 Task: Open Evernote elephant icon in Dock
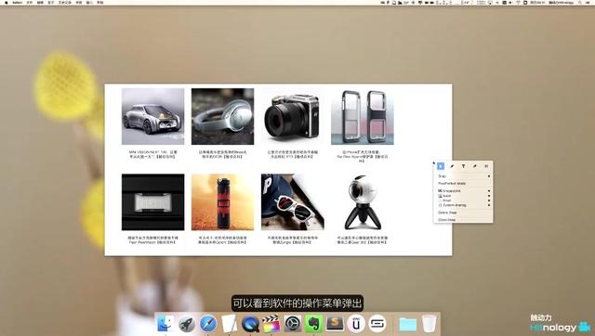(314, 324)
